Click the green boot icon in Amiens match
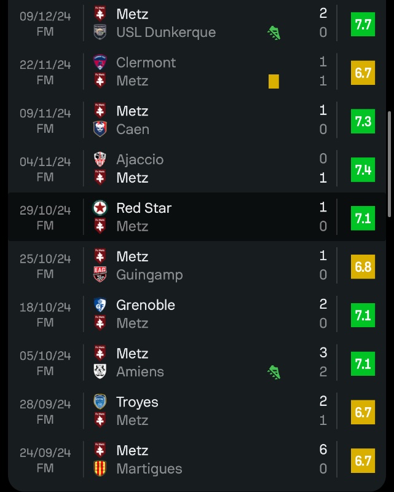The image size is (394, 492). tap(274, 371)
